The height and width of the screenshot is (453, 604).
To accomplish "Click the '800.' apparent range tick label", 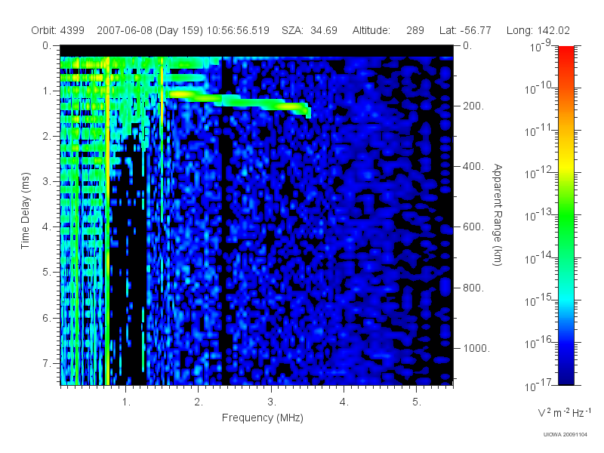I will tap(473, 288).
